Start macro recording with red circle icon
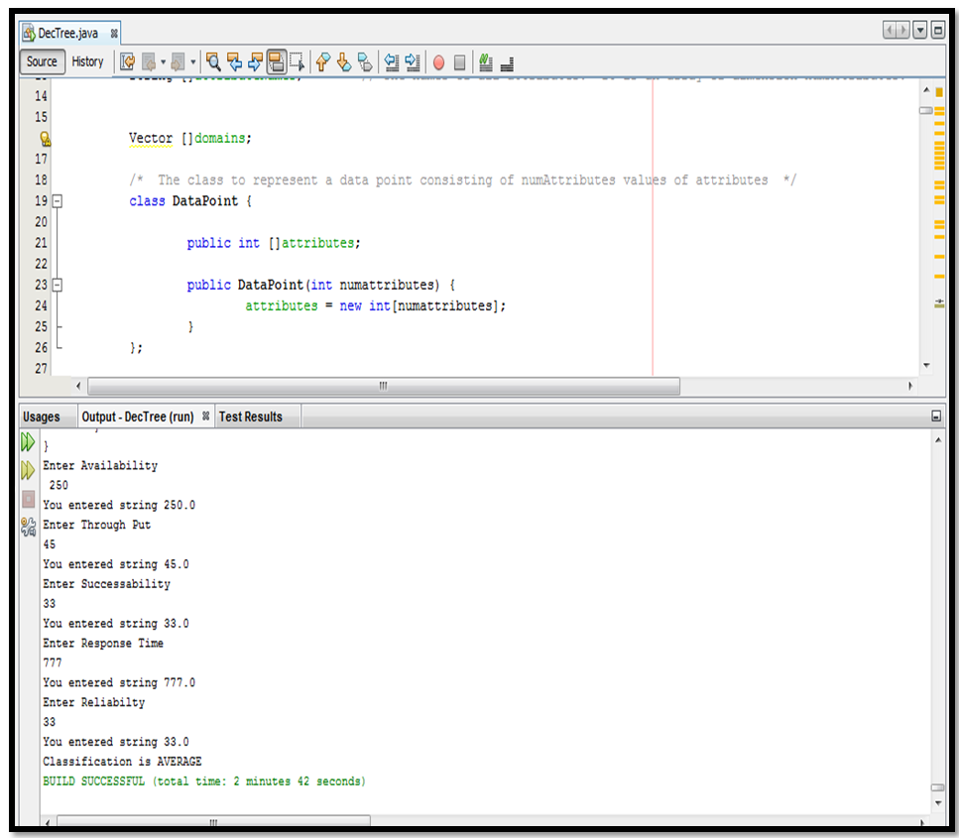The image size is (959, 838). tap(438, 61)
